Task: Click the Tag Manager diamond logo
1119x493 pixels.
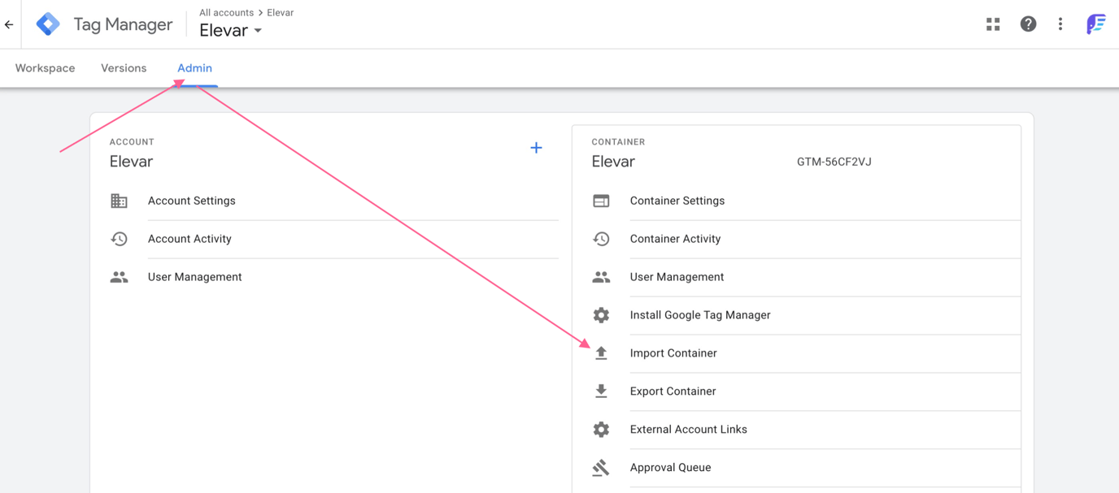Action: pyautogui.click(x=48, y=24)
